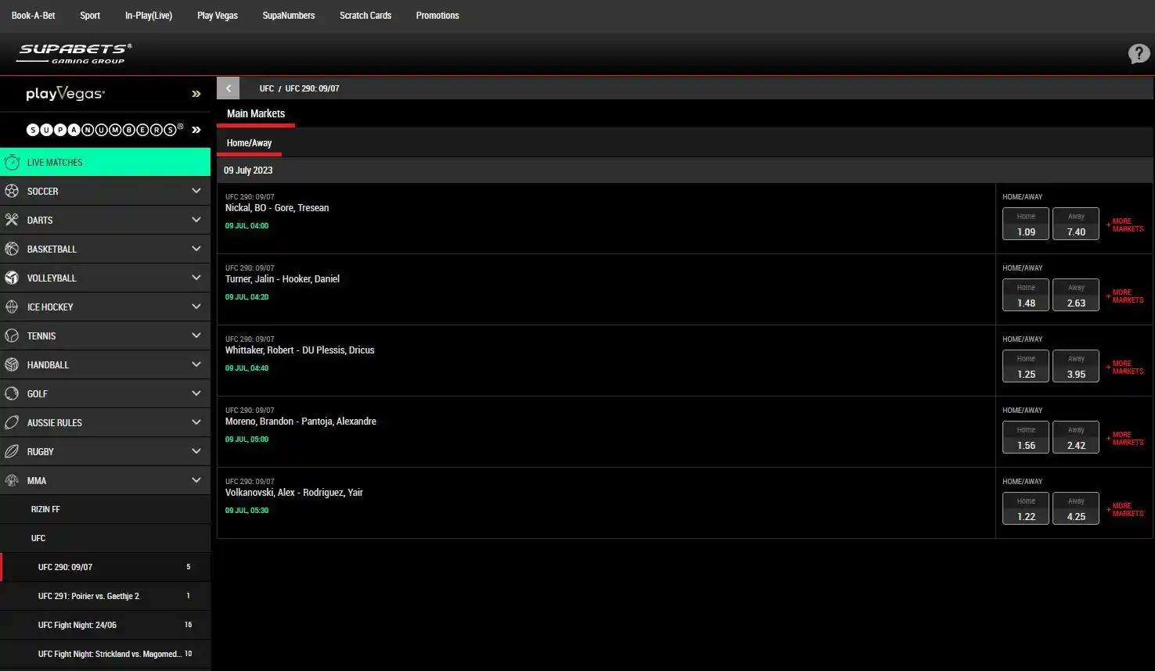
Task: Bet Away 4.25 on Rodriguez
Action: coord(1076,509)
